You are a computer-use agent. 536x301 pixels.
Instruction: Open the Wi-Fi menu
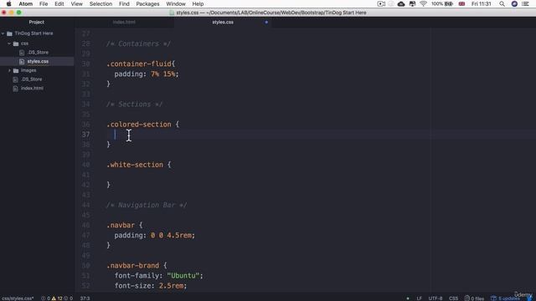point(423,3)
